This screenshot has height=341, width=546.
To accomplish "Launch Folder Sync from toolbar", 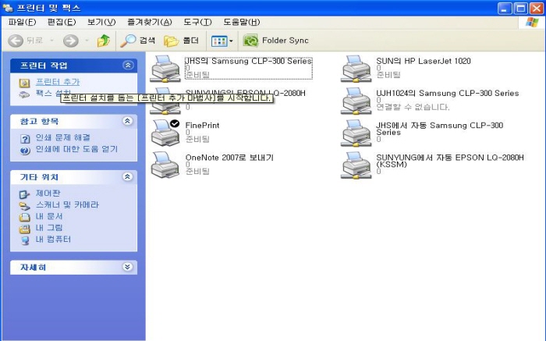I will 276,41.
